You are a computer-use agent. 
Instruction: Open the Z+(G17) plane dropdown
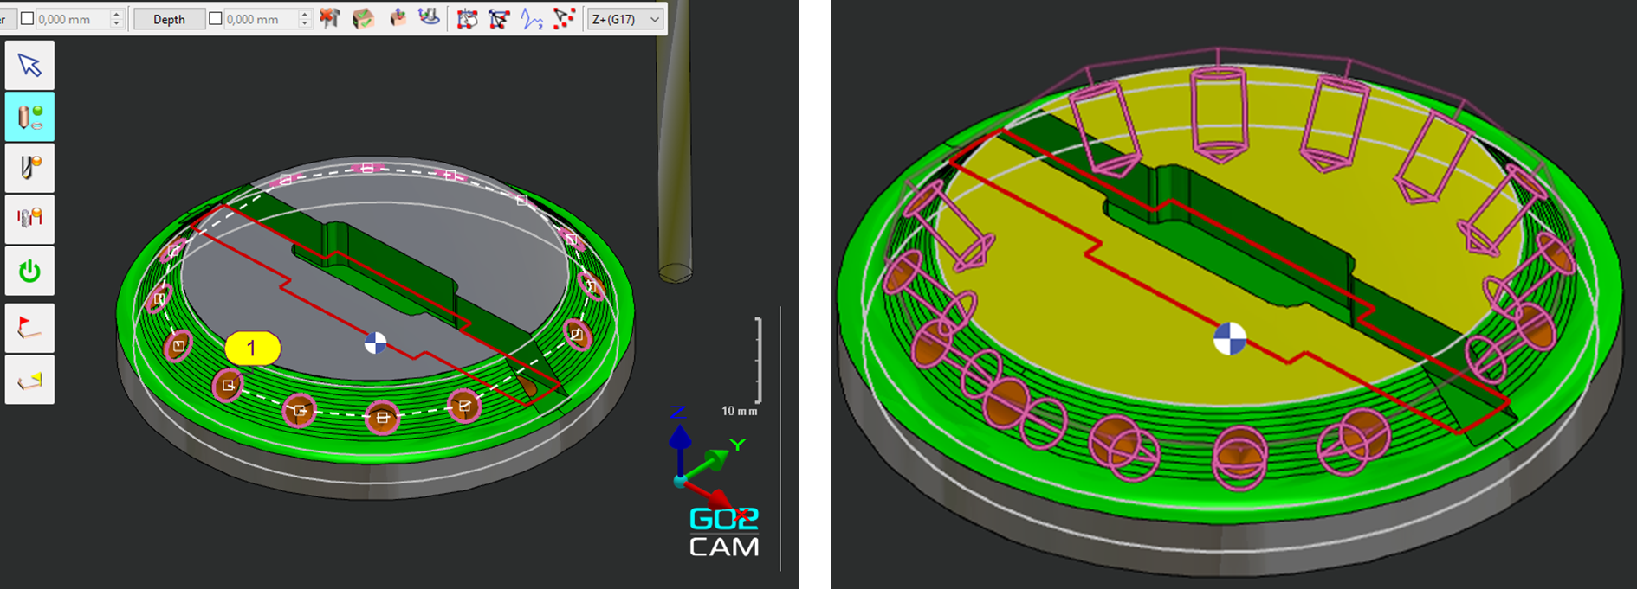625,19
